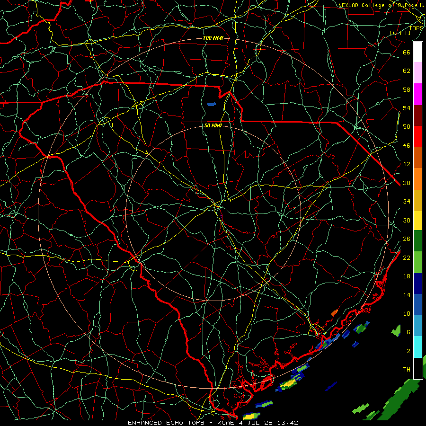
Task: Click the TH threshold legend label
Action: tap(407, 370)
